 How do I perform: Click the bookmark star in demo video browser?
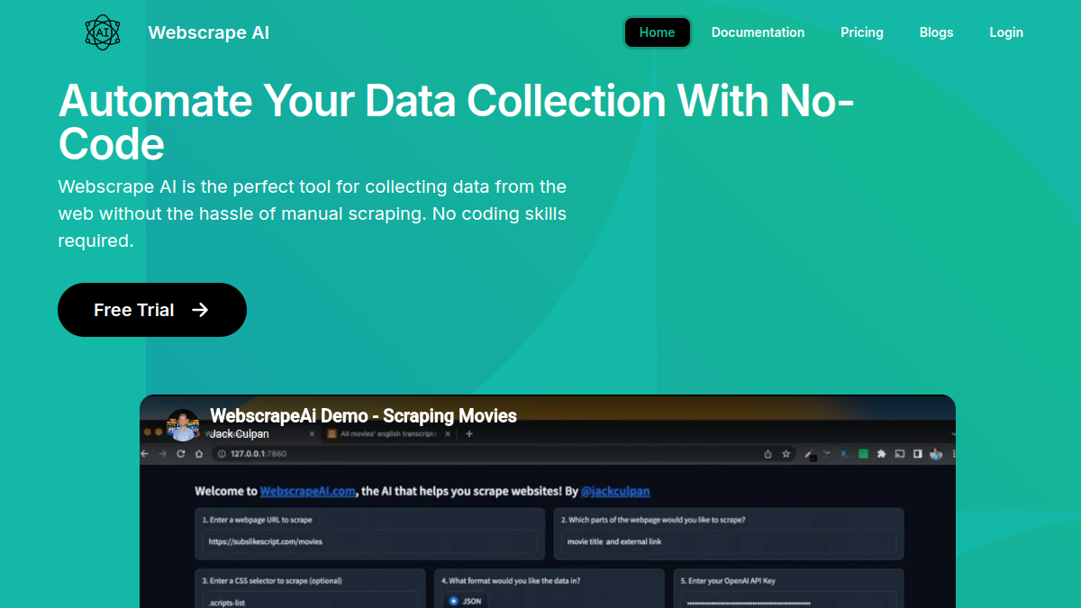(x=786, y=454)
